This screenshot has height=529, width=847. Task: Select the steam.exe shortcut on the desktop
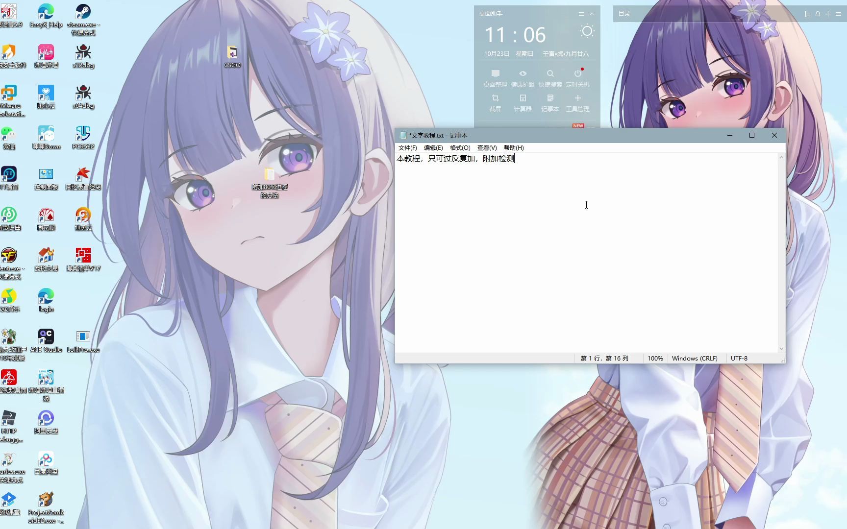[83, 20]
